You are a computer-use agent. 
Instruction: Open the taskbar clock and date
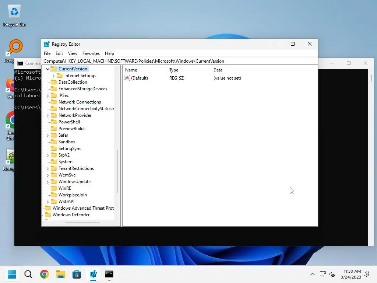point(351,274)
